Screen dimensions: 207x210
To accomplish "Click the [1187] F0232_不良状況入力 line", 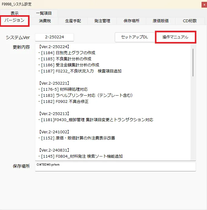I will (x=80, y=71).
